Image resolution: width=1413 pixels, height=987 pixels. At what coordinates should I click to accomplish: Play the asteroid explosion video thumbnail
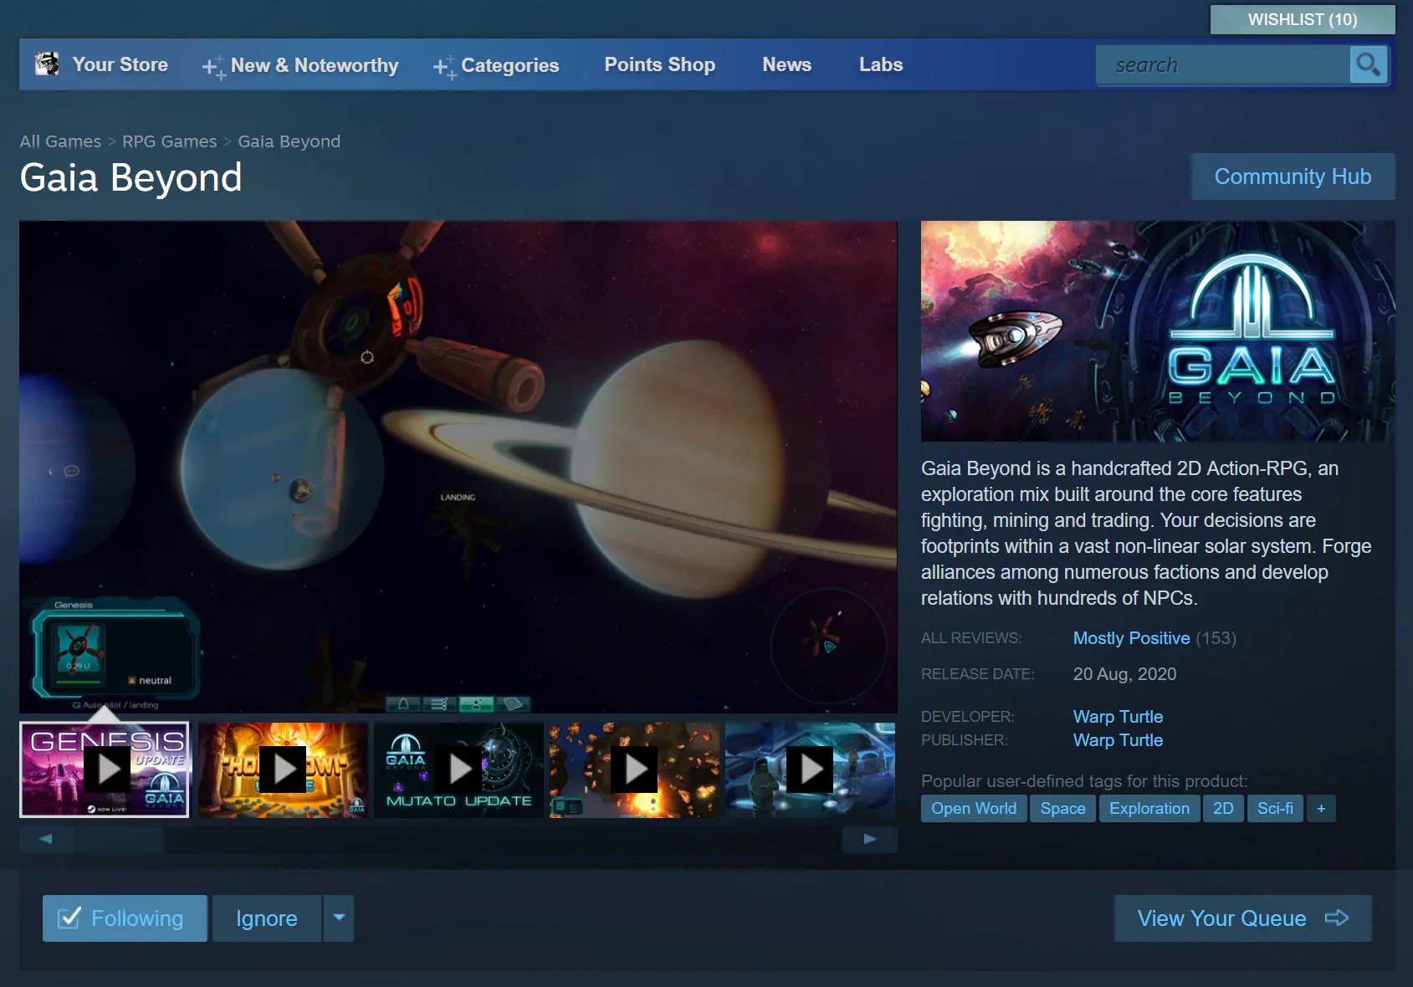pos(634,770)
